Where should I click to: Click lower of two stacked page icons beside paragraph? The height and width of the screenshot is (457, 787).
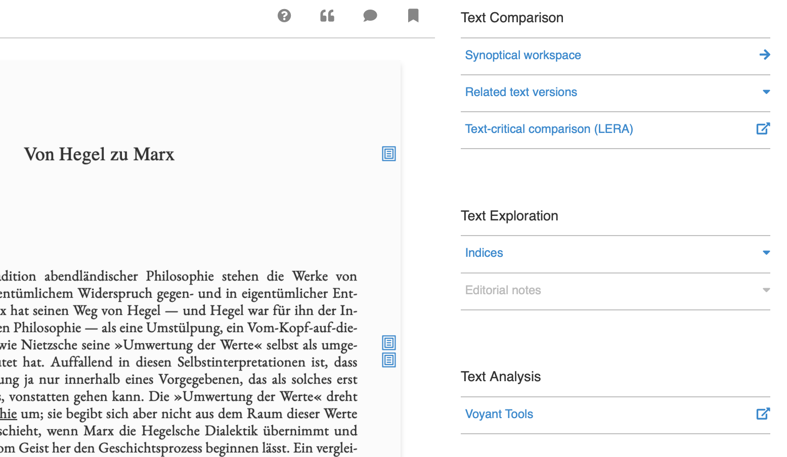388,360
